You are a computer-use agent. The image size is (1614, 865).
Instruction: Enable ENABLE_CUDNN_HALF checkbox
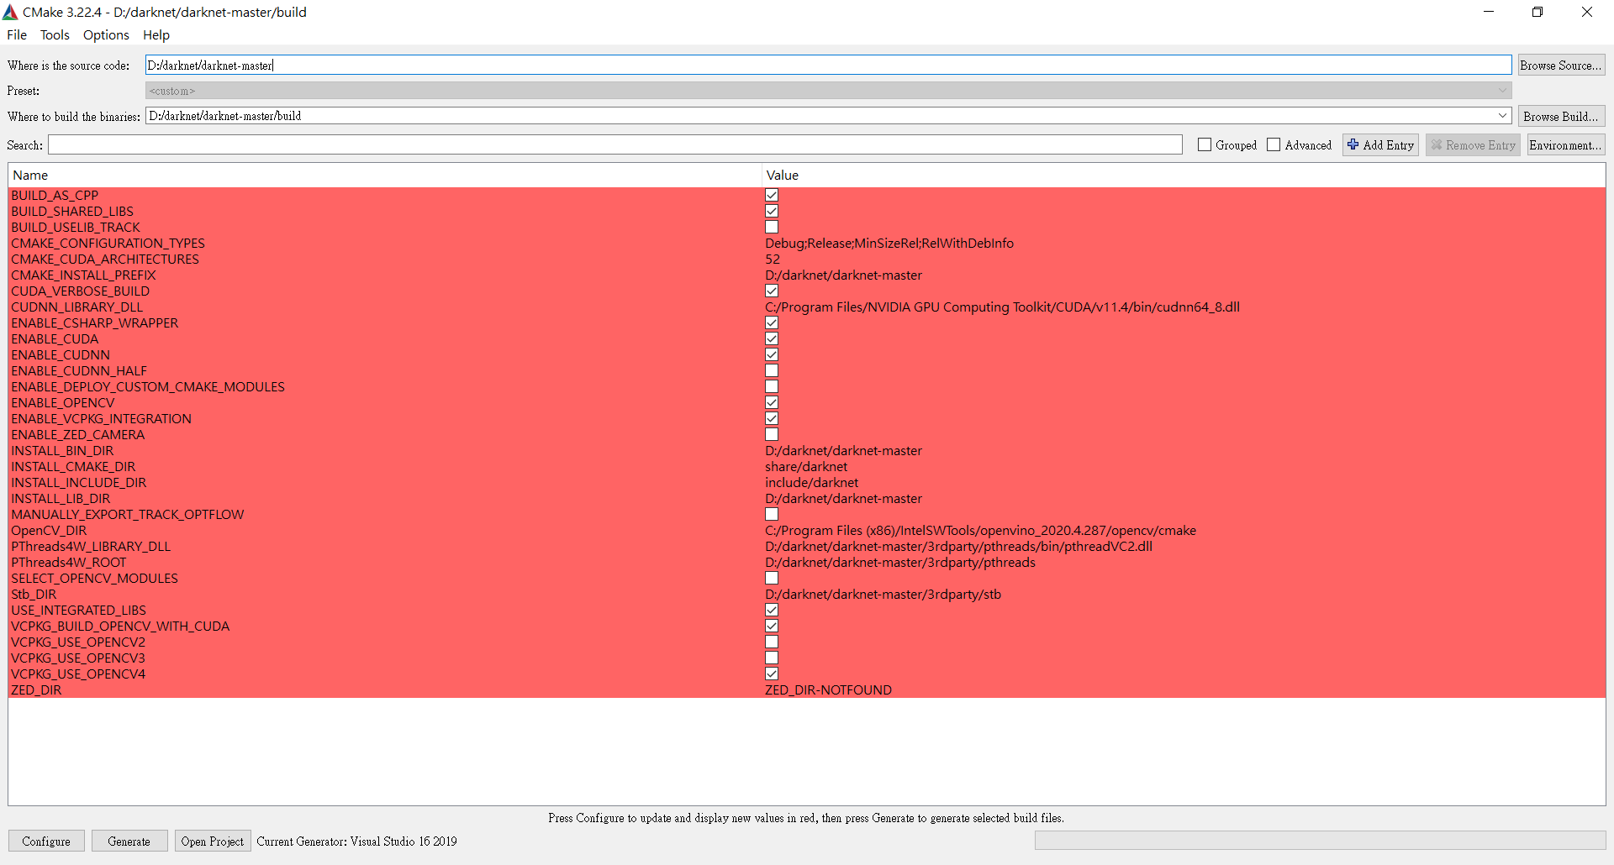point(772,370)
